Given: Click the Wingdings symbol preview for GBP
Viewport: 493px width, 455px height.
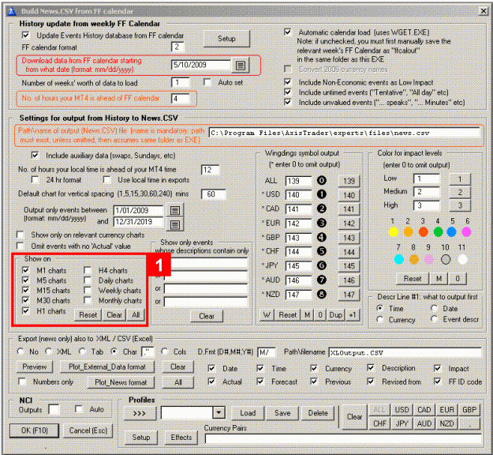Looking at the screenshot, I should (321, 237).
